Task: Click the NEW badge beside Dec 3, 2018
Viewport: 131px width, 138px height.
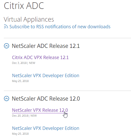Action: (x=32, y=63)
